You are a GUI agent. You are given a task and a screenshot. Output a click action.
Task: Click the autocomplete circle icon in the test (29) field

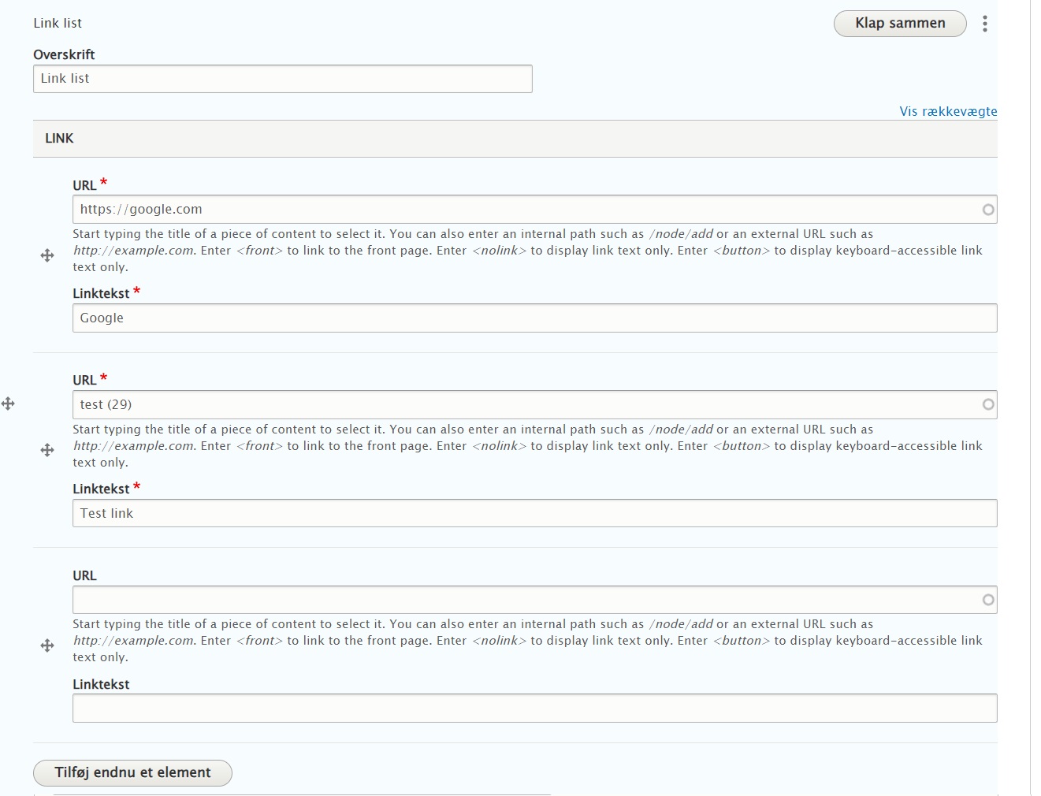(987, 404)
